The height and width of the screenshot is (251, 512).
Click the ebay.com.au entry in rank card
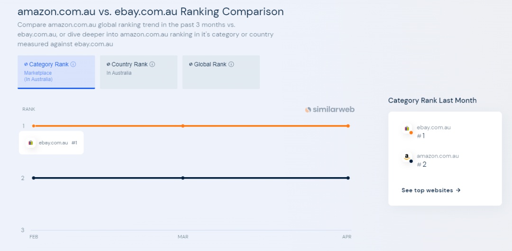pos(434,127)
